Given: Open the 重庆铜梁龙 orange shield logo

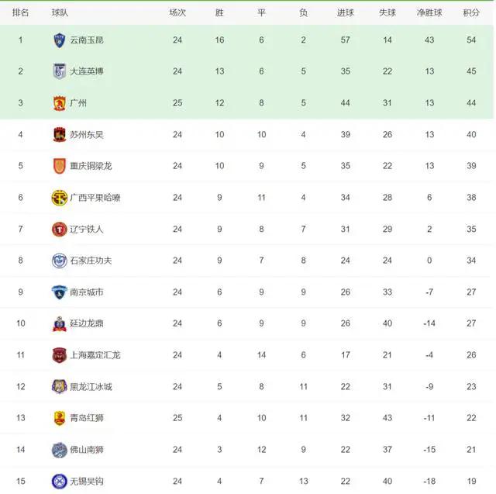Looking at the screenshot, I should 59,166.
